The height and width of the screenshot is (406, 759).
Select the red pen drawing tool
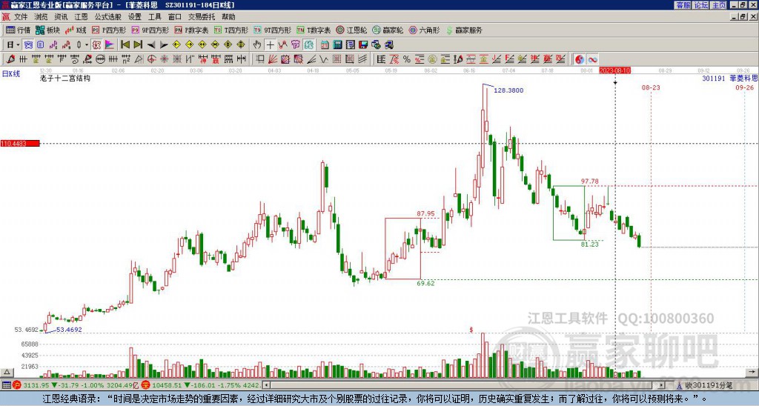(10, 59)
